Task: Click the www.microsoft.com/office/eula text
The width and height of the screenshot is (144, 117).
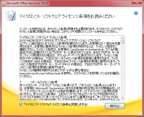Action: pos(40,73)
